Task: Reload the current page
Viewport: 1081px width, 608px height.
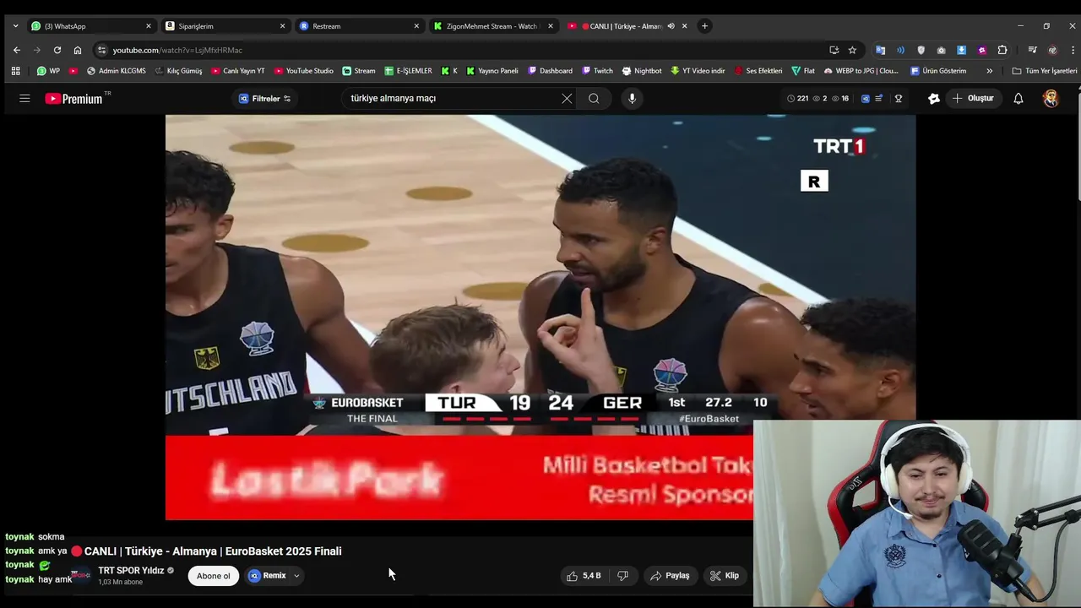Action: point(57,50)
